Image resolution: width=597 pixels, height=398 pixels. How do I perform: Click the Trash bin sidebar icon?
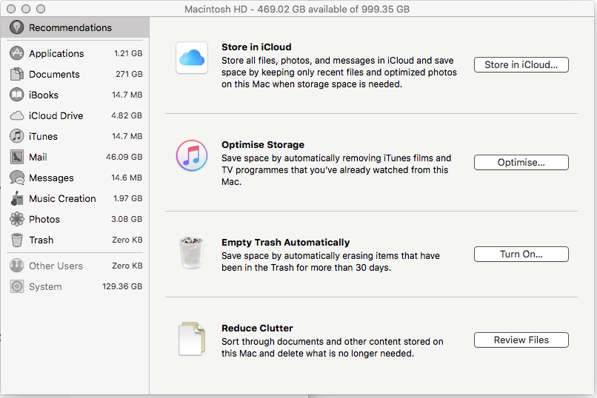pyautogui.click(x=17, y=240)
